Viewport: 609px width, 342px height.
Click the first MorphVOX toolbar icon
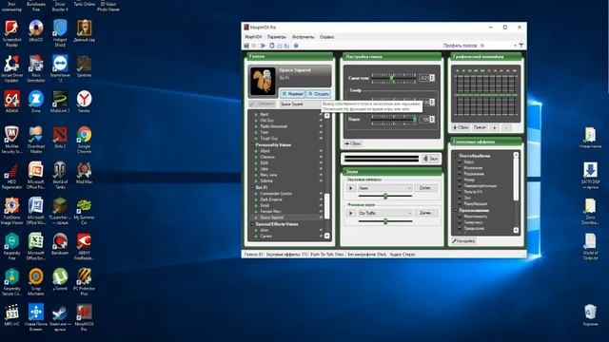pyautogui.click(x=246, y=46)
